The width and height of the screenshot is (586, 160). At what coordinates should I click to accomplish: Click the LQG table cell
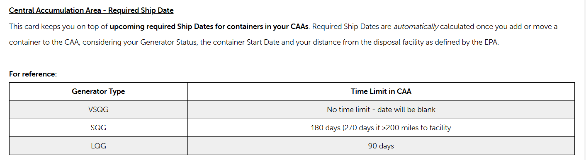pyautogui.click(x=98, y=146)
